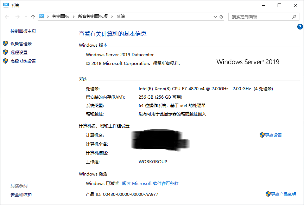The height and width of the screenshot is (205, 304).
Task: Click the back navigation arrow
Action: (x=7, y=17)
